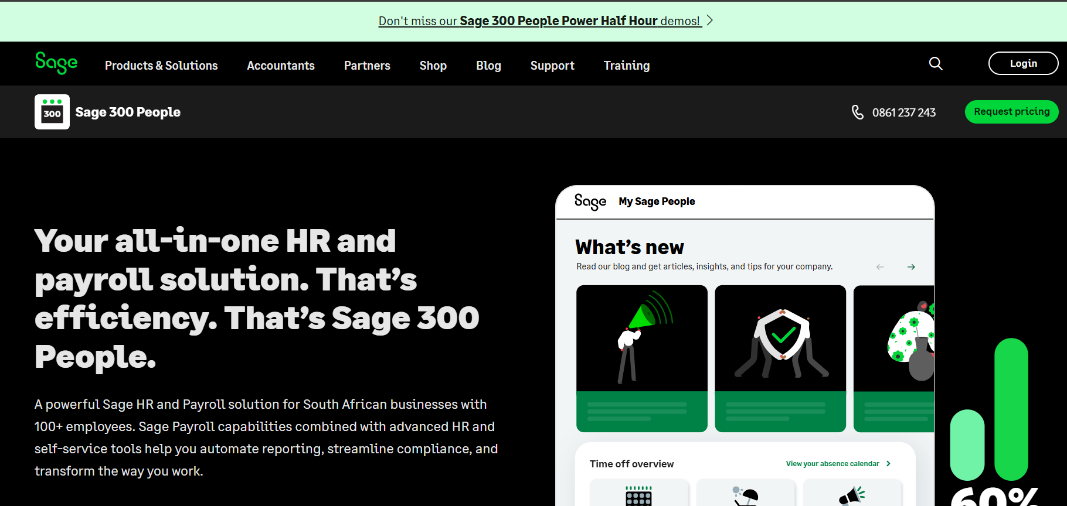Click the My Sage People heading text
The width and height of the screenshot is (1067, 506).
pos(657,201)
